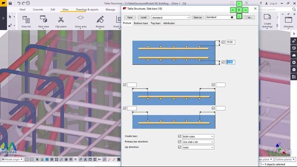Click the help question mark icon
Screen dimensions: 297x167
click(261, 3)
